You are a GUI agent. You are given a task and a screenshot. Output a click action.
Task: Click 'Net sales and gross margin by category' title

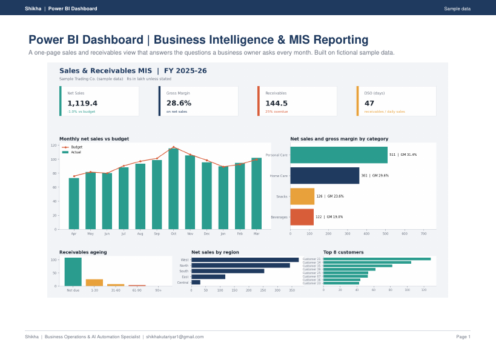339,139
